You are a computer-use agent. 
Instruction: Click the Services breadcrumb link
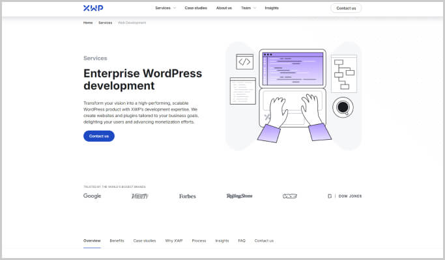pyautogui.click(x=105, y=23)
